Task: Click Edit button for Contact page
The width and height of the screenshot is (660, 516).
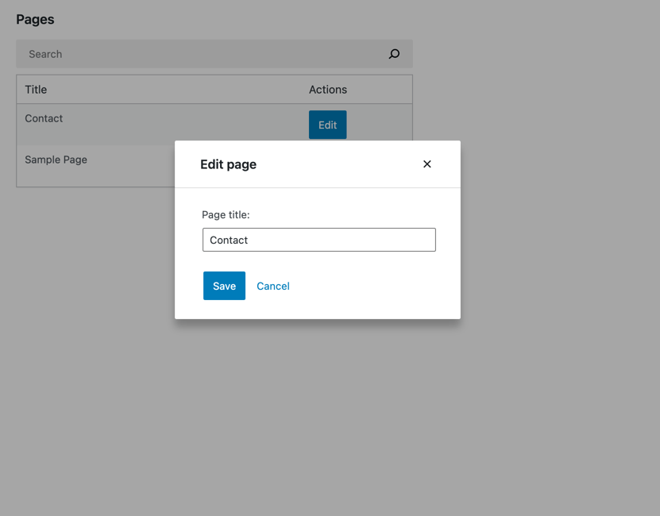Action: click(x=327, y=125)
